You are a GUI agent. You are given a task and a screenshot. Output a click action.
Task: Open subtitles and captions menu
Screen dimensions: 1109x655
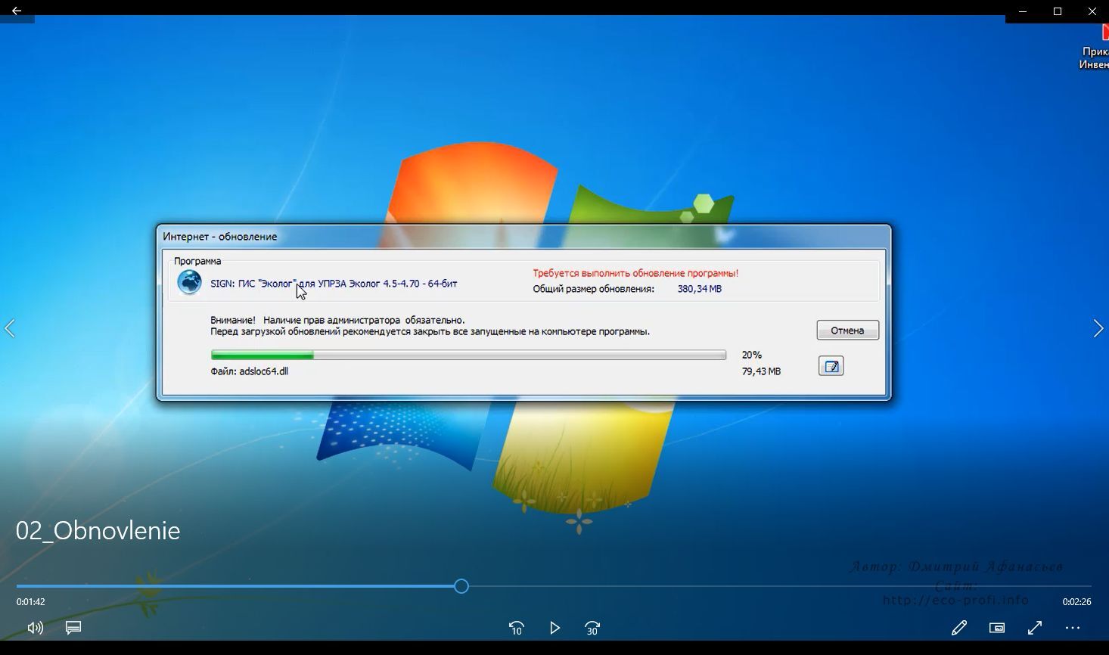coord(73,628)
